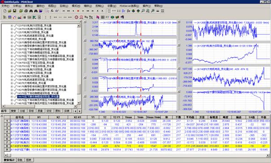Screen dimensions: 271x163
Task: Click the save floppy disk icon
Action: pyautogui.click(x=14, y=11)
